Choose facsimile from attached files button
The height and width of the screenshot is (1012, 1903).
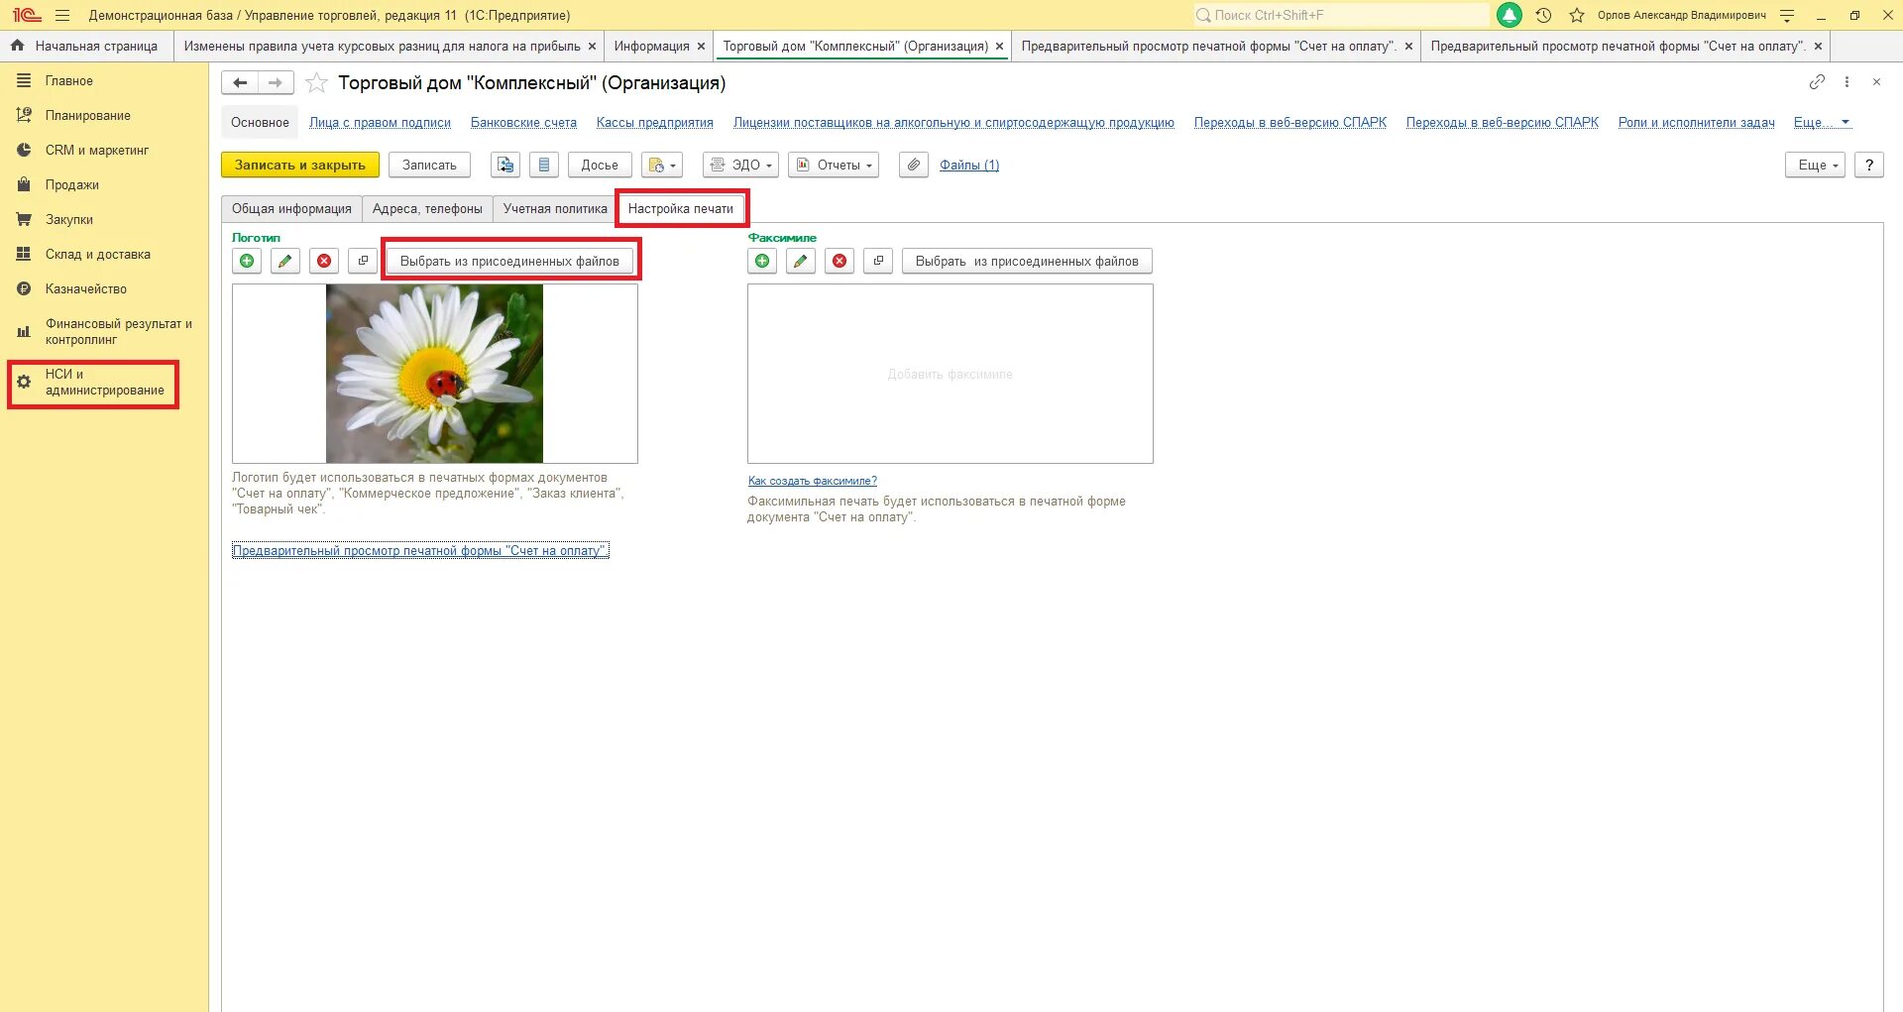(x=1027, y=261)
